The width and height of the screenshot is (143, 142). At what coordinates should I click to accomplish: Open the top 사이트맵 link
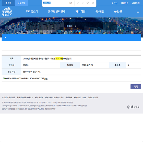point(136,3)
